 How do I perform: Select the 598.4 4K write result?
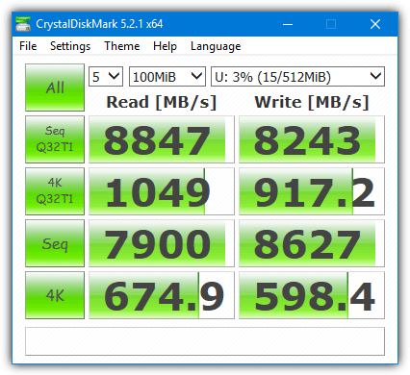pyautogui.click(x=312, y=295)
